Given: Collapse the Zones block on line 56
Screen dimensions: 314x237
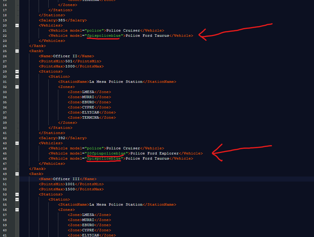Looking at the screenshot, I should [17, 209].
